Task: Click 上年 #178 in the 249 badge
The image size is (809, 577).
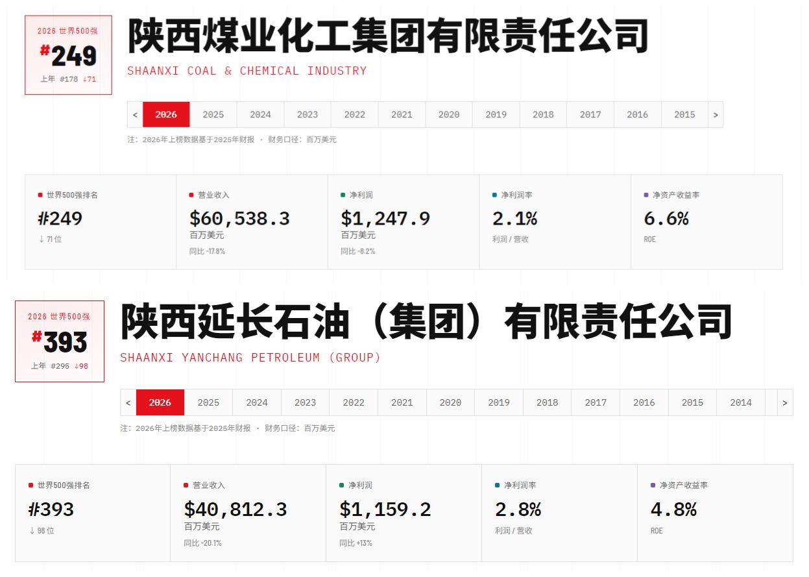Action: pos(59,79)
